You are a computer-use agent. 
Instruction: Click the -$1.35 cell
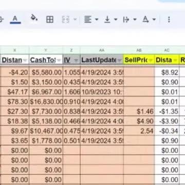[x=167, y=112]
